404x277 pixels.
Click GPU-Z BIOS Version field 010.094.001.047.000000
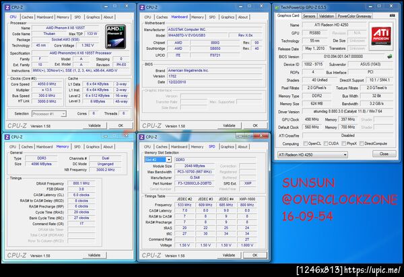tap(343, 57)
